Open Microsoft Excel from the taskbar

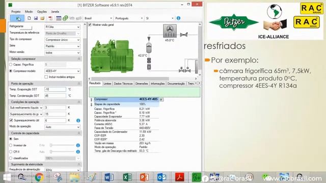pos(127,177)
